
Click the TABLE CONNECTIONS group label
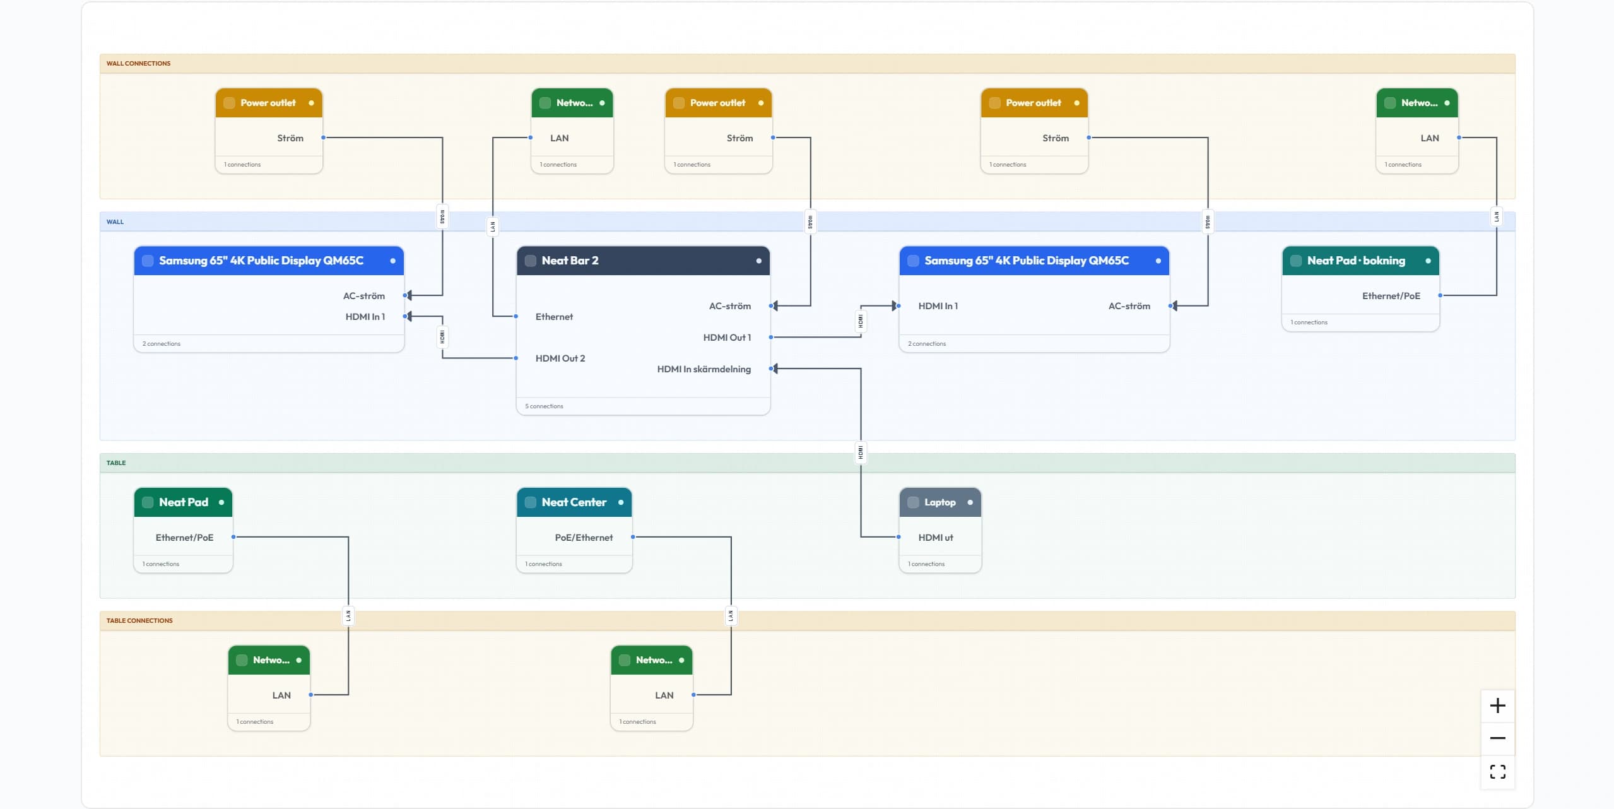139,621
